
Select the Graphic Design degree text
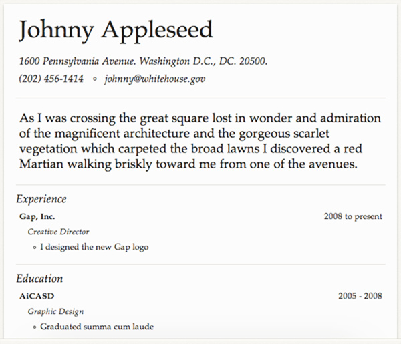(55, 311)
